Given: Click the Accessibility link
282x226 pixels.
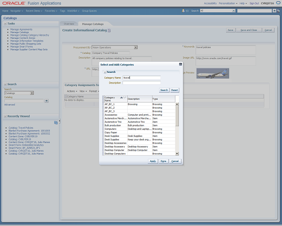Looking at the screenshot, I should (210, 3).
